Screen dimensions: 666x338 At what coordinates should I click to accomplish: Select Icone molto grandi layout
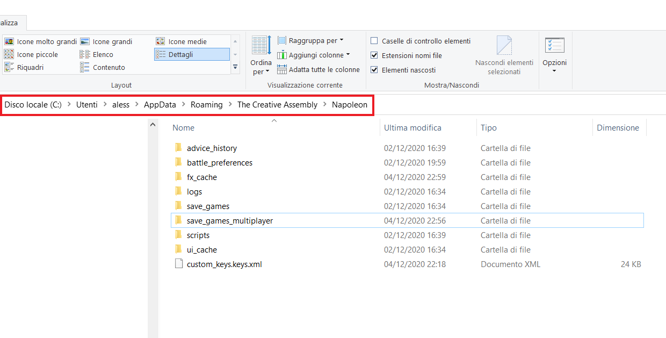41,41
